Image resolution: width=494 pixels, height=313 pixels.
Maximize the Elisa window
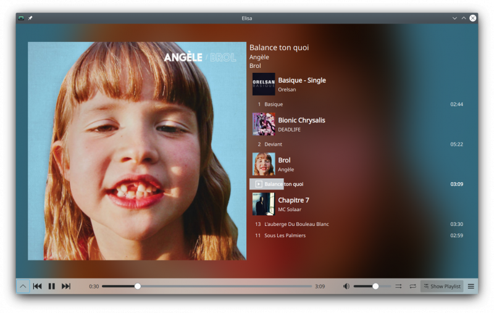pos(464,19)
